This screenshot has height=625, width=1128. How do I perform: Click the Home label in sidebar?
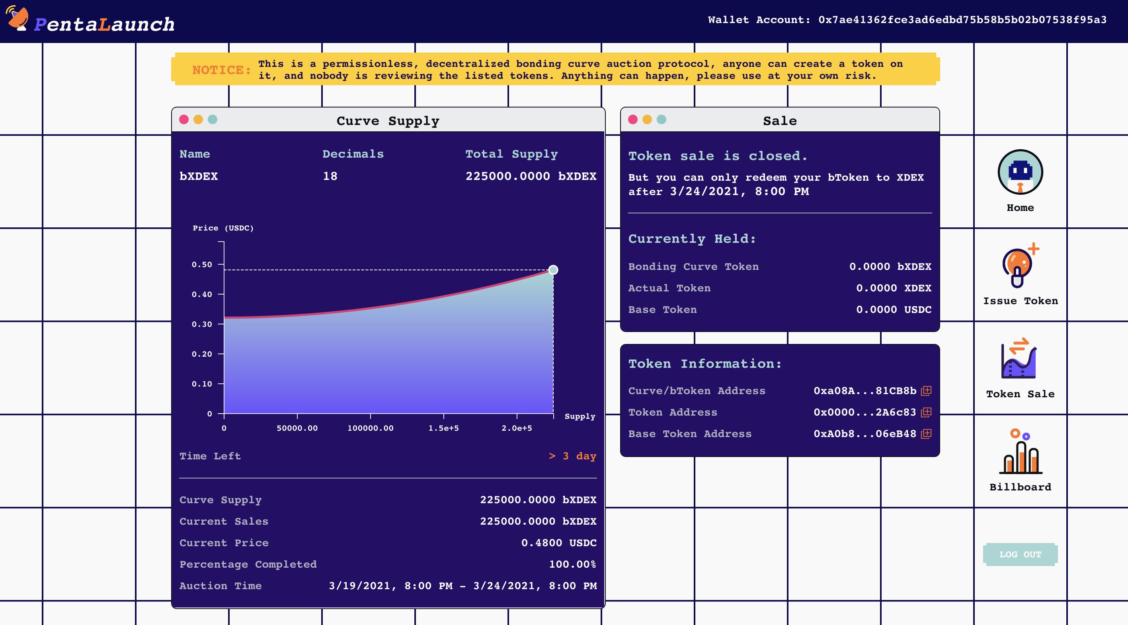point(1020,207)
